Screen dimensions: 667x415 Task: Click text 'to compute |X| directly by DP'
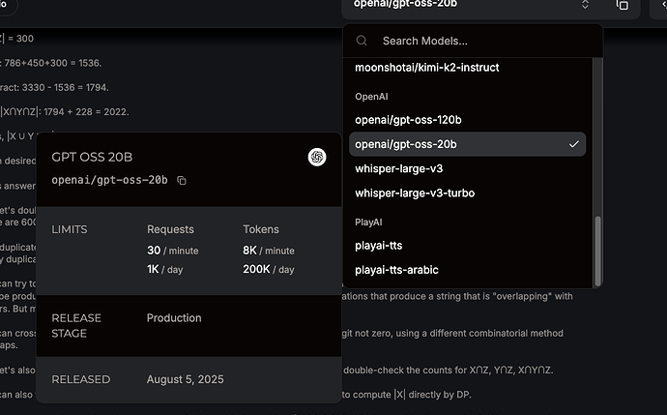tap(406, 395)
